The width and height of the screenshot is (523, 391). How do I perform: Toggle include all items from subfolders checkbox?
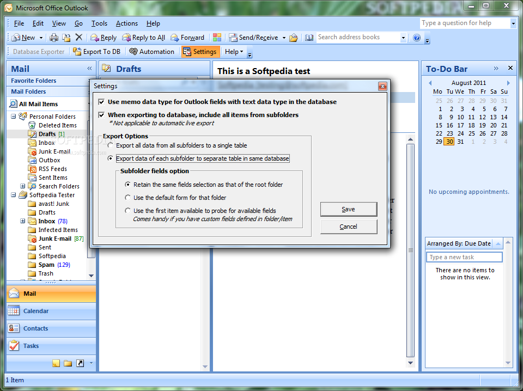(x=101, y=115)
